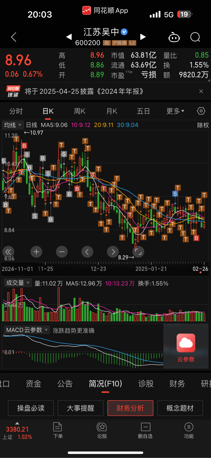
Task: Tap the 02-26 date label on axis
Action: [200, 269]
